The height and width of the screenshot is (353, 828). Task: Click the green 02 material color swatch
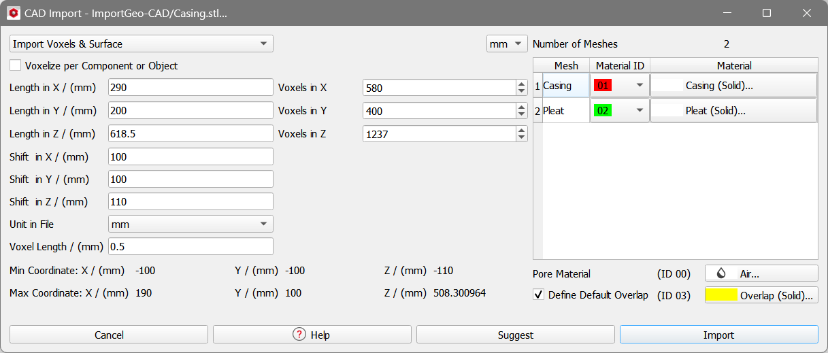(x=603, y=110)
